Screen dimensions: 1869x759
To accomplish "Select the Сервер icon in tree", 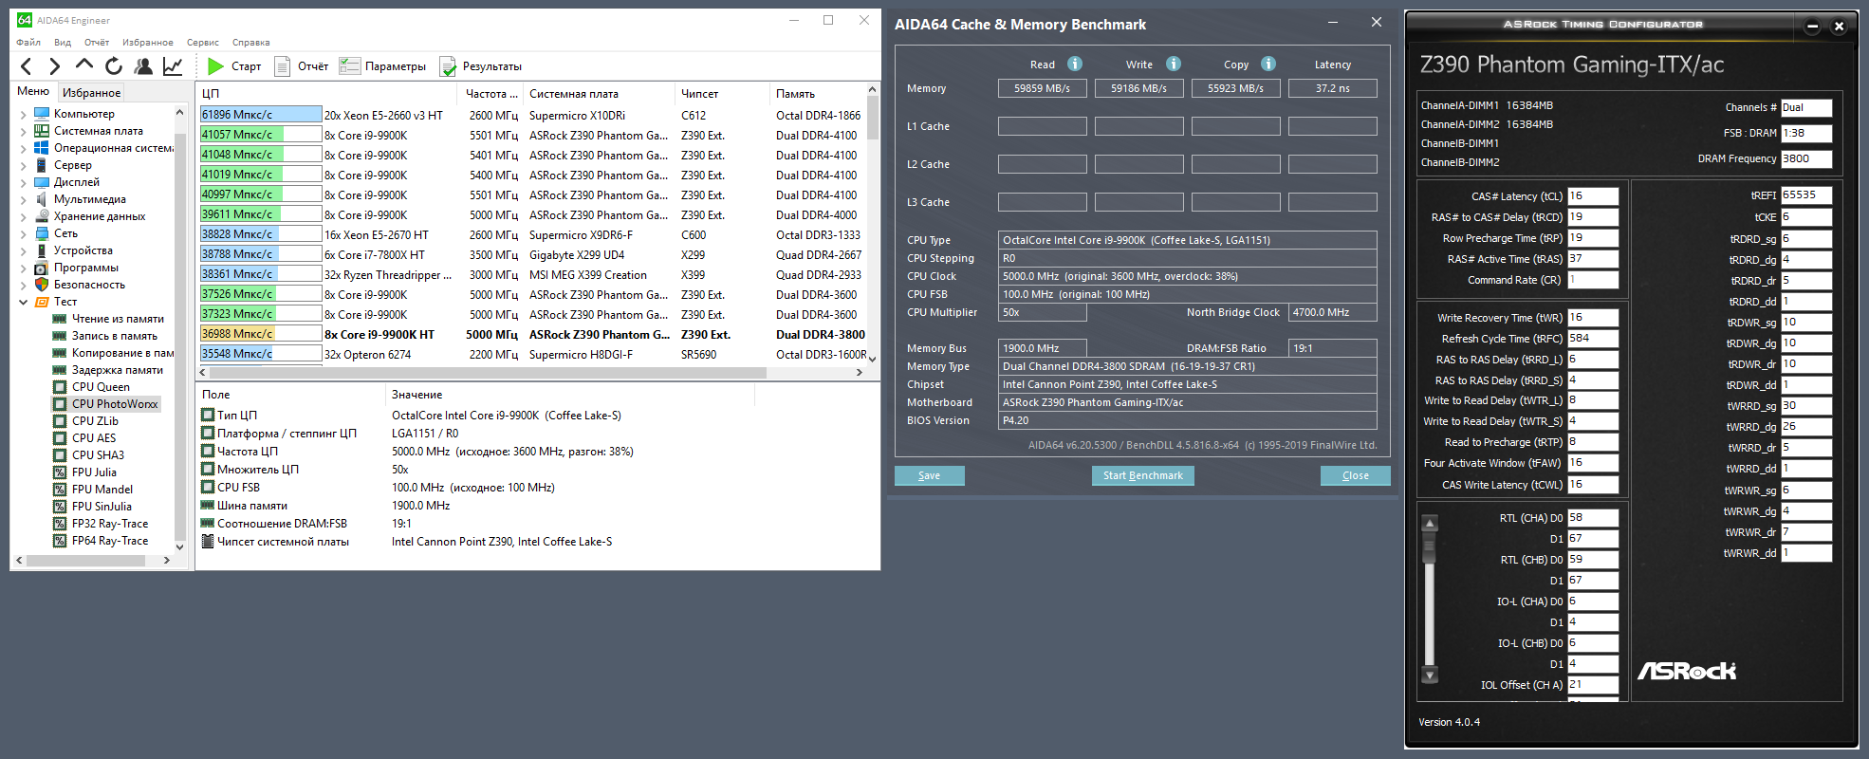I will [x=42, y=165].
